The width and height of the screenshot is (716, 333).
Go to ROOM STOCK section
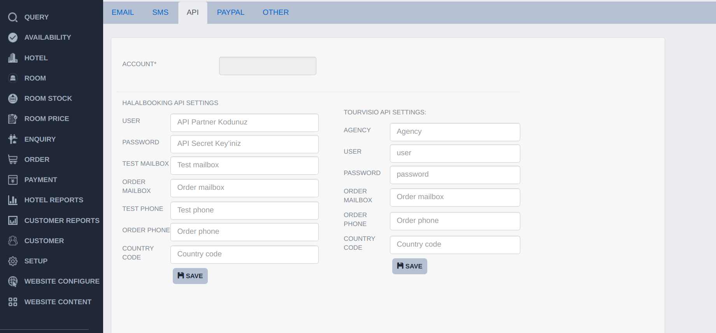click(x=48, y=98)
